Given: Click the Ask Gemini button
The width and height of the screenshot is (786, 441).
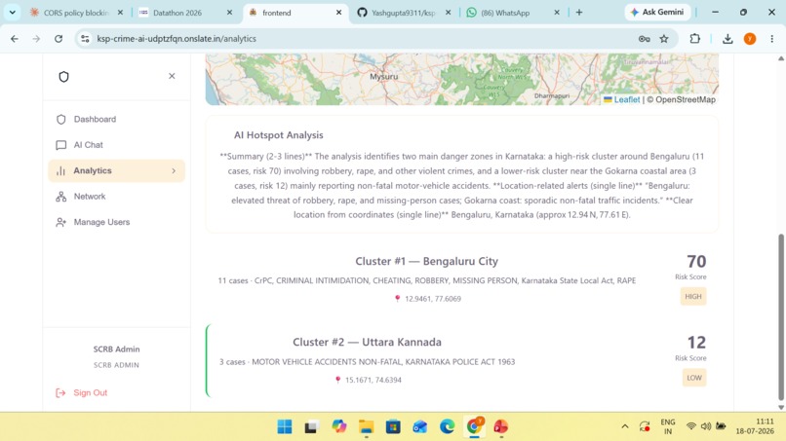Looking at the screenshot, I should (657, 12).
